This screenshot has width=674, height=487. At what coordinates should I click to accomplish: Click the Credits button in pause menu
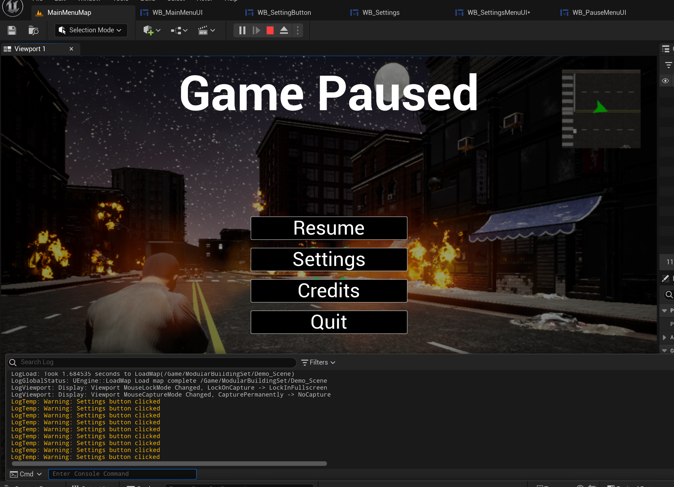coord(329,291)
